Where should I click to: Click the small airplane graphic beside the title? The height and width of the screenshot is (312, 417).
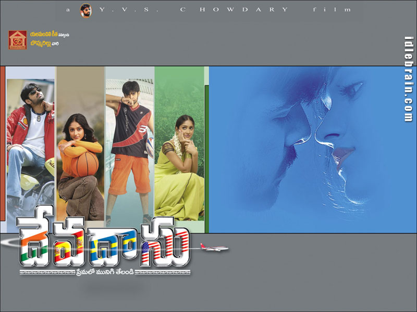214,248
